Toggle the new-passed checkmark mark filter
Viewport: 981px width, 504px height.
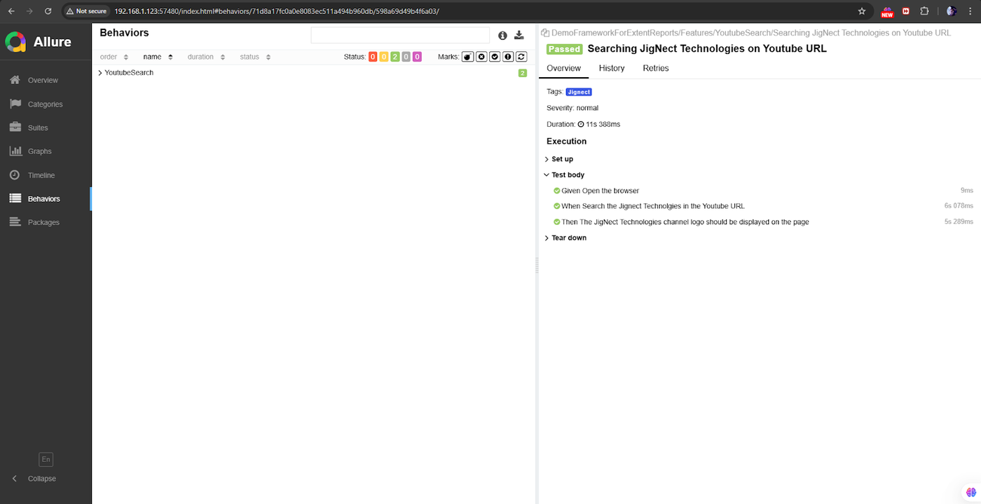(495, 57)
